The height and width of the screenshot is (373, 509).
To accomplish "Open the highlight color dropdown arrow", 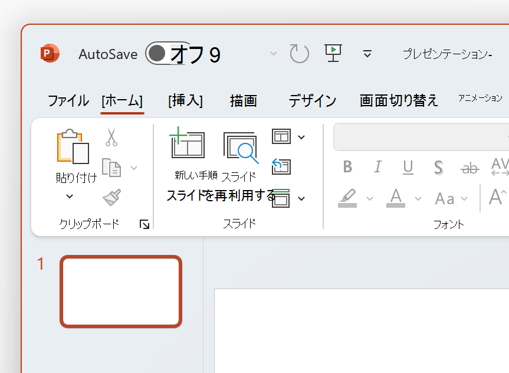I will pyautogui.click(x=370, y=198).
